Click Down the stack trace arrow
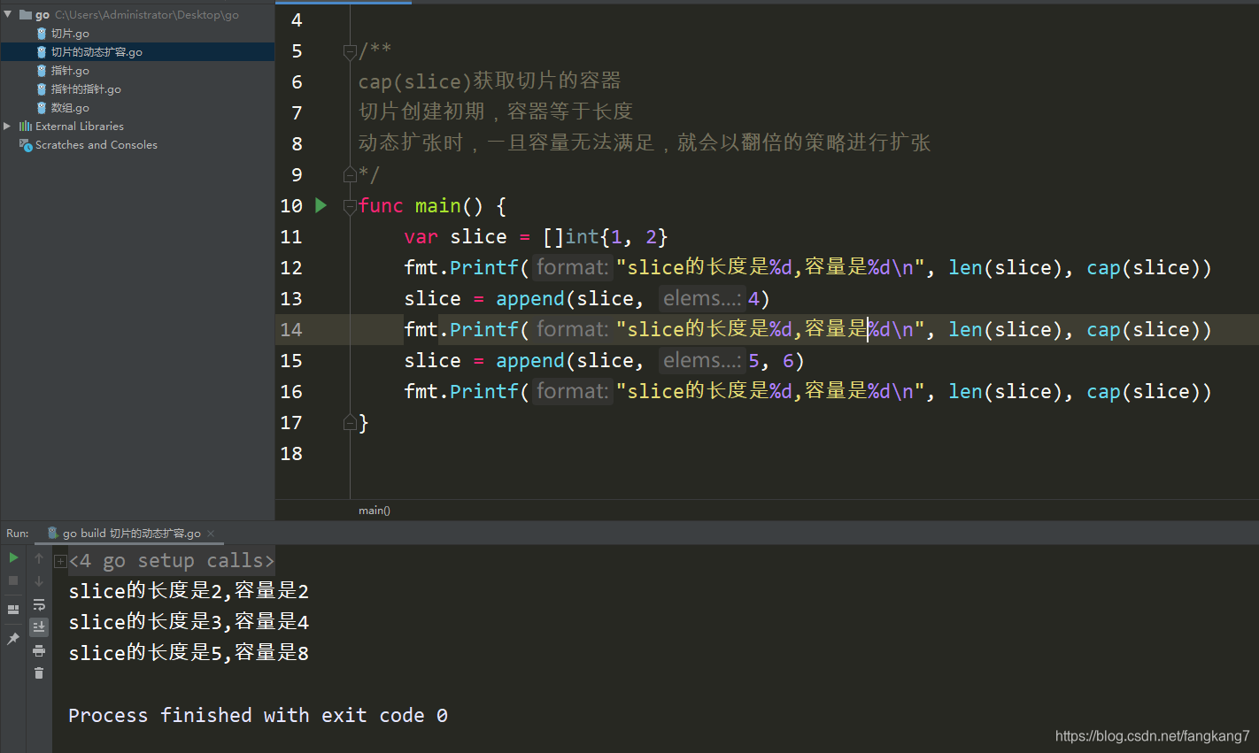 [39, 581]
